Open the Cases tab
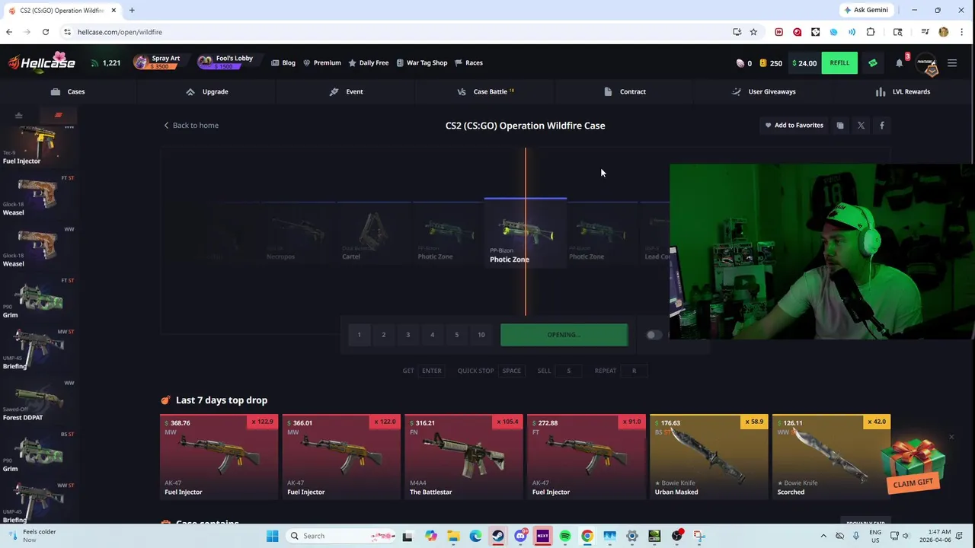975x548 pixels. point(69,91)
